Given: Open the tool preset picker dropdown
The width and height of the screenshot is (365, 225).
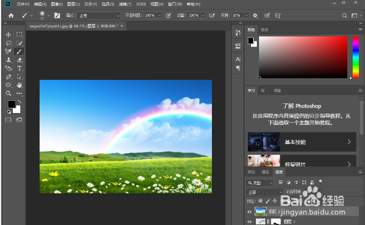Looking at the screenshot, I should [31, 16].
